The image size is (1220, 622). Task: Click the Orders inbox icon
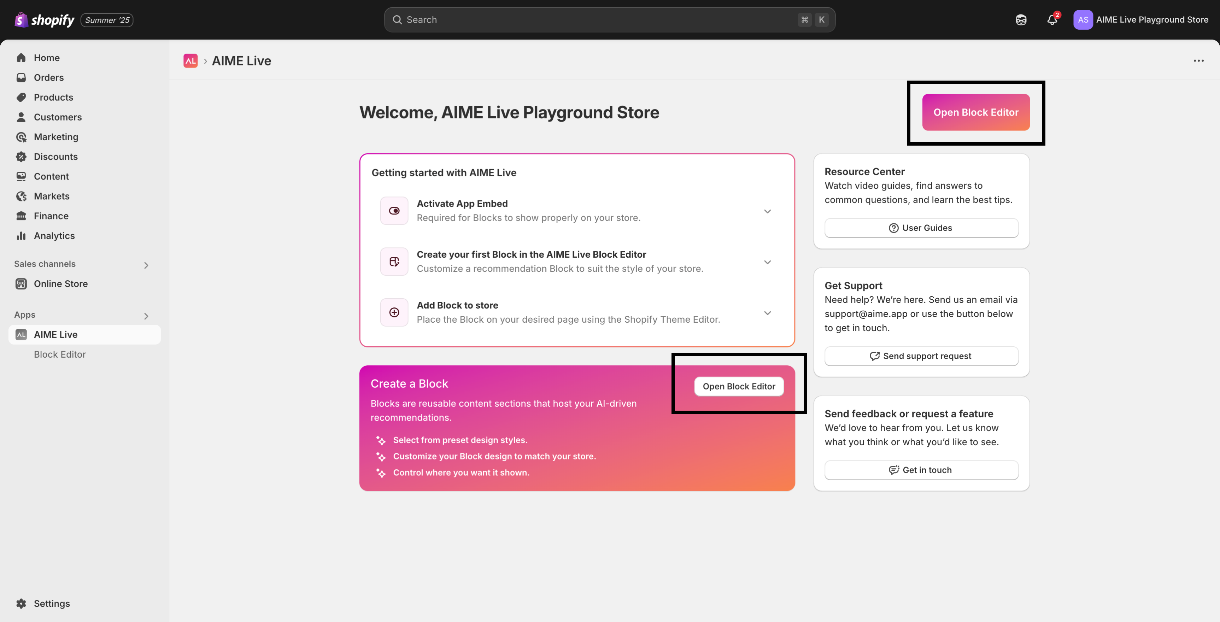(x=21, y=78)
